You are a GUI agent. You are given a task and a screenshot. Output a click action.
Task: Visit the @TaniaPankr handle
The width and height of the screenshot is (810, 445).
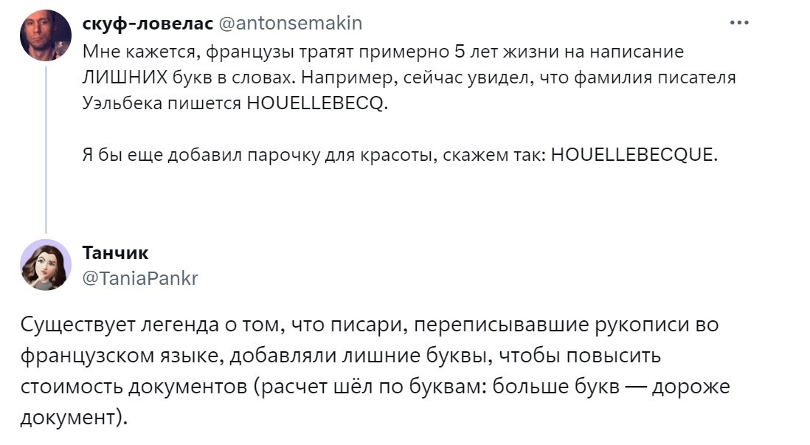(140, 277)
